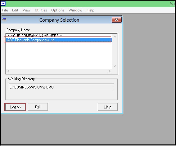Close the Company Selection dialog

coord(117,20)
